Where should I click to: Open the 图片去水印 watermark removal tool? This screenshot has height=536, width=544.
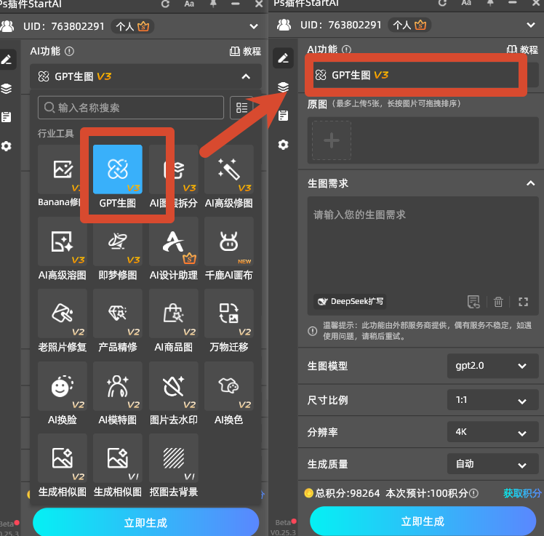pos(174,386)
